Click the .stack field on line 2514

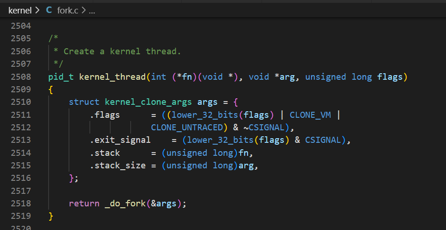coord(105,153)
